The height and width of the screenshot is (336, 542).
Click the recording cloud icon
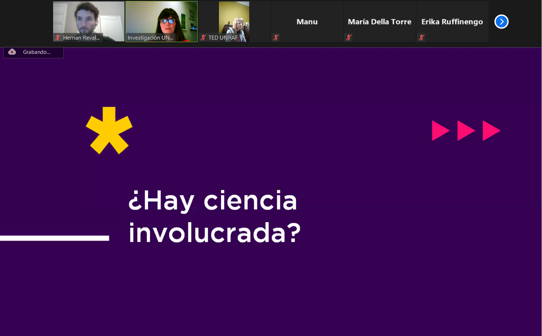12,52
